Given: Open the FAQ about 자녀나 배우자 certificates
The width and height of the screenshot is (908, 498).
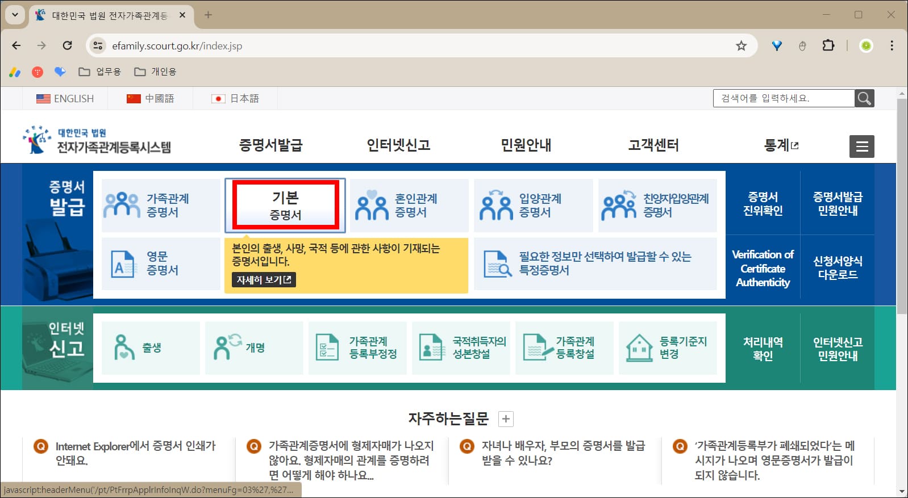Looking at the screenshot, I should pos(563,453).
